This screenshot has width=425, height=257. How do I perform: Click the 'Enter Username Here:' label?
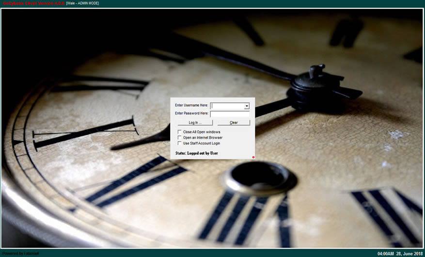click(191, 105)
